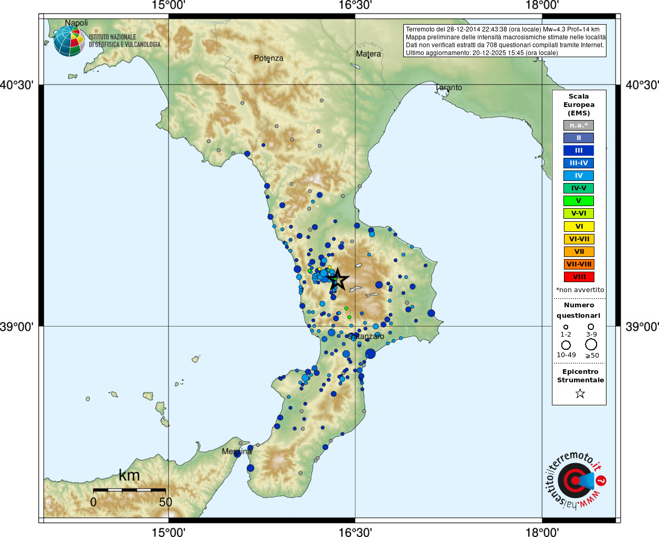This screenshot has height=537, width=659.
Task: Click the ≥50 questionnaires circle in legend
Action: coord(591,345)
